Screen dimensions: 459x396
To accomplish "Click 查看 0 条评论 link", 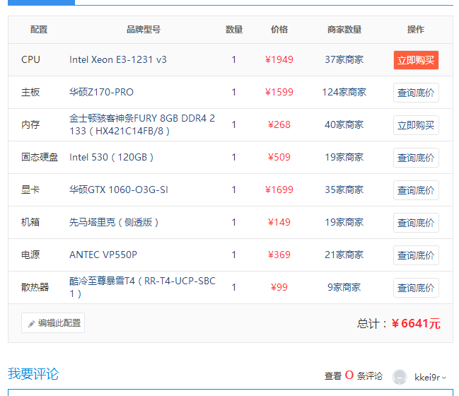I will click(x=354, y=375).
